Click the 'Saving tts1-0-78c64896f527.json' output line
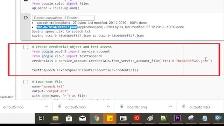 tap(88, 36)
